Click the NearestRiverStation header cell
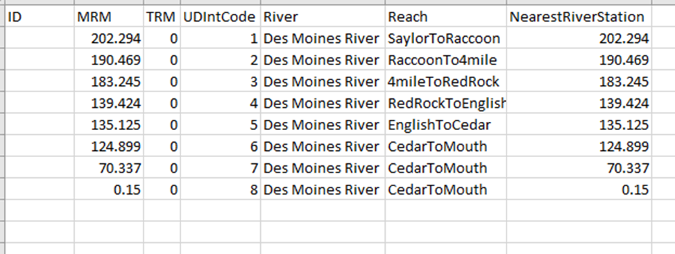 point(579,17)
